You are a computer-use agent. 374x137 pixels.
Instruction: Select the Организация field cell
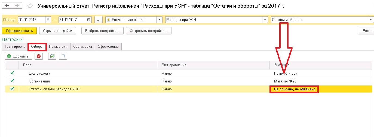(x=88, y=81)
